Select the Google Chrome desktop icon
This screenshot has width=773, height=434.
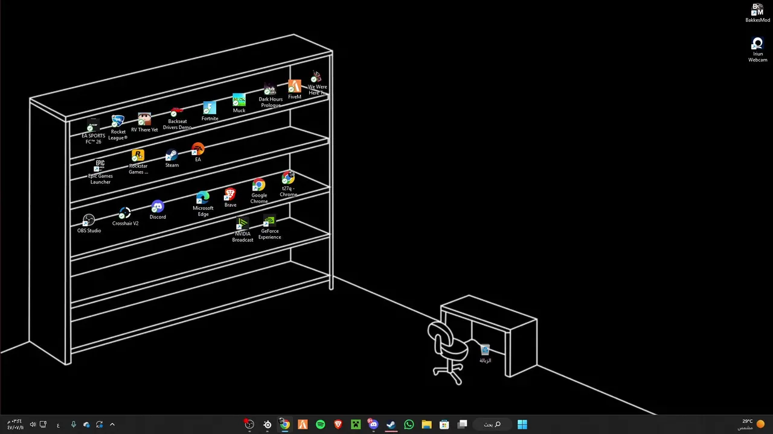coord(259,192)
